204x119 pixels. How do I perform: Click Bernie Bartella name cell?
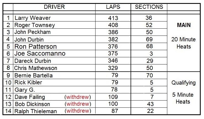[x=54, y=75]
